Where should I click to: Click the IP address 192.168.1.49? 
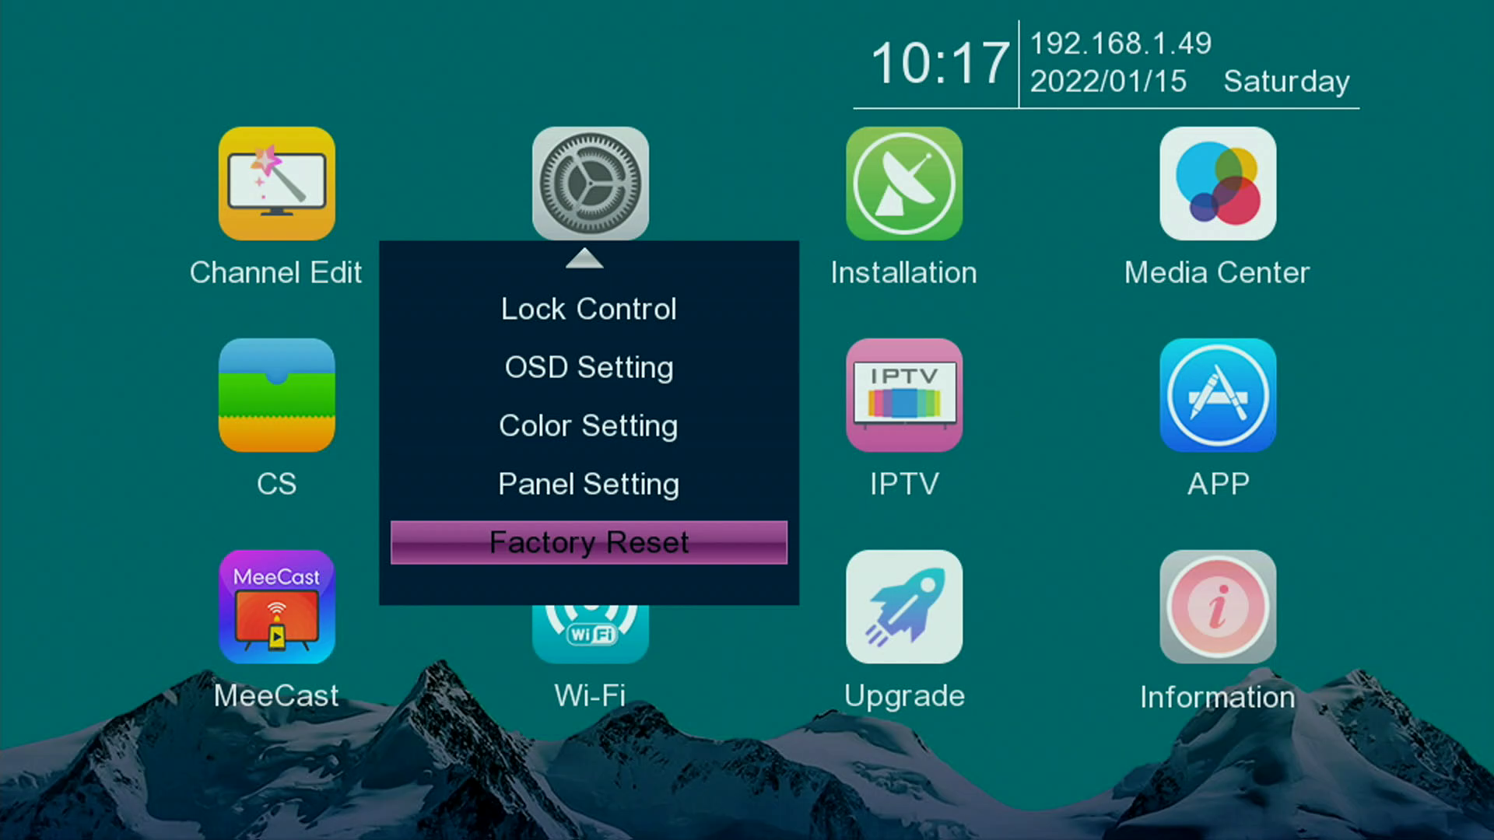click(x=1120, y=44)
